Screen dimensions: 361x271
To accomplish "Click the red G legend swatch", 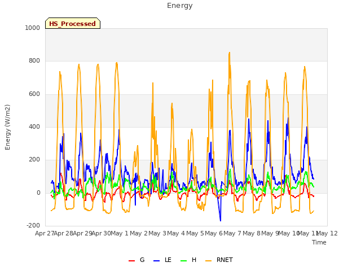I will click(131, 261).
